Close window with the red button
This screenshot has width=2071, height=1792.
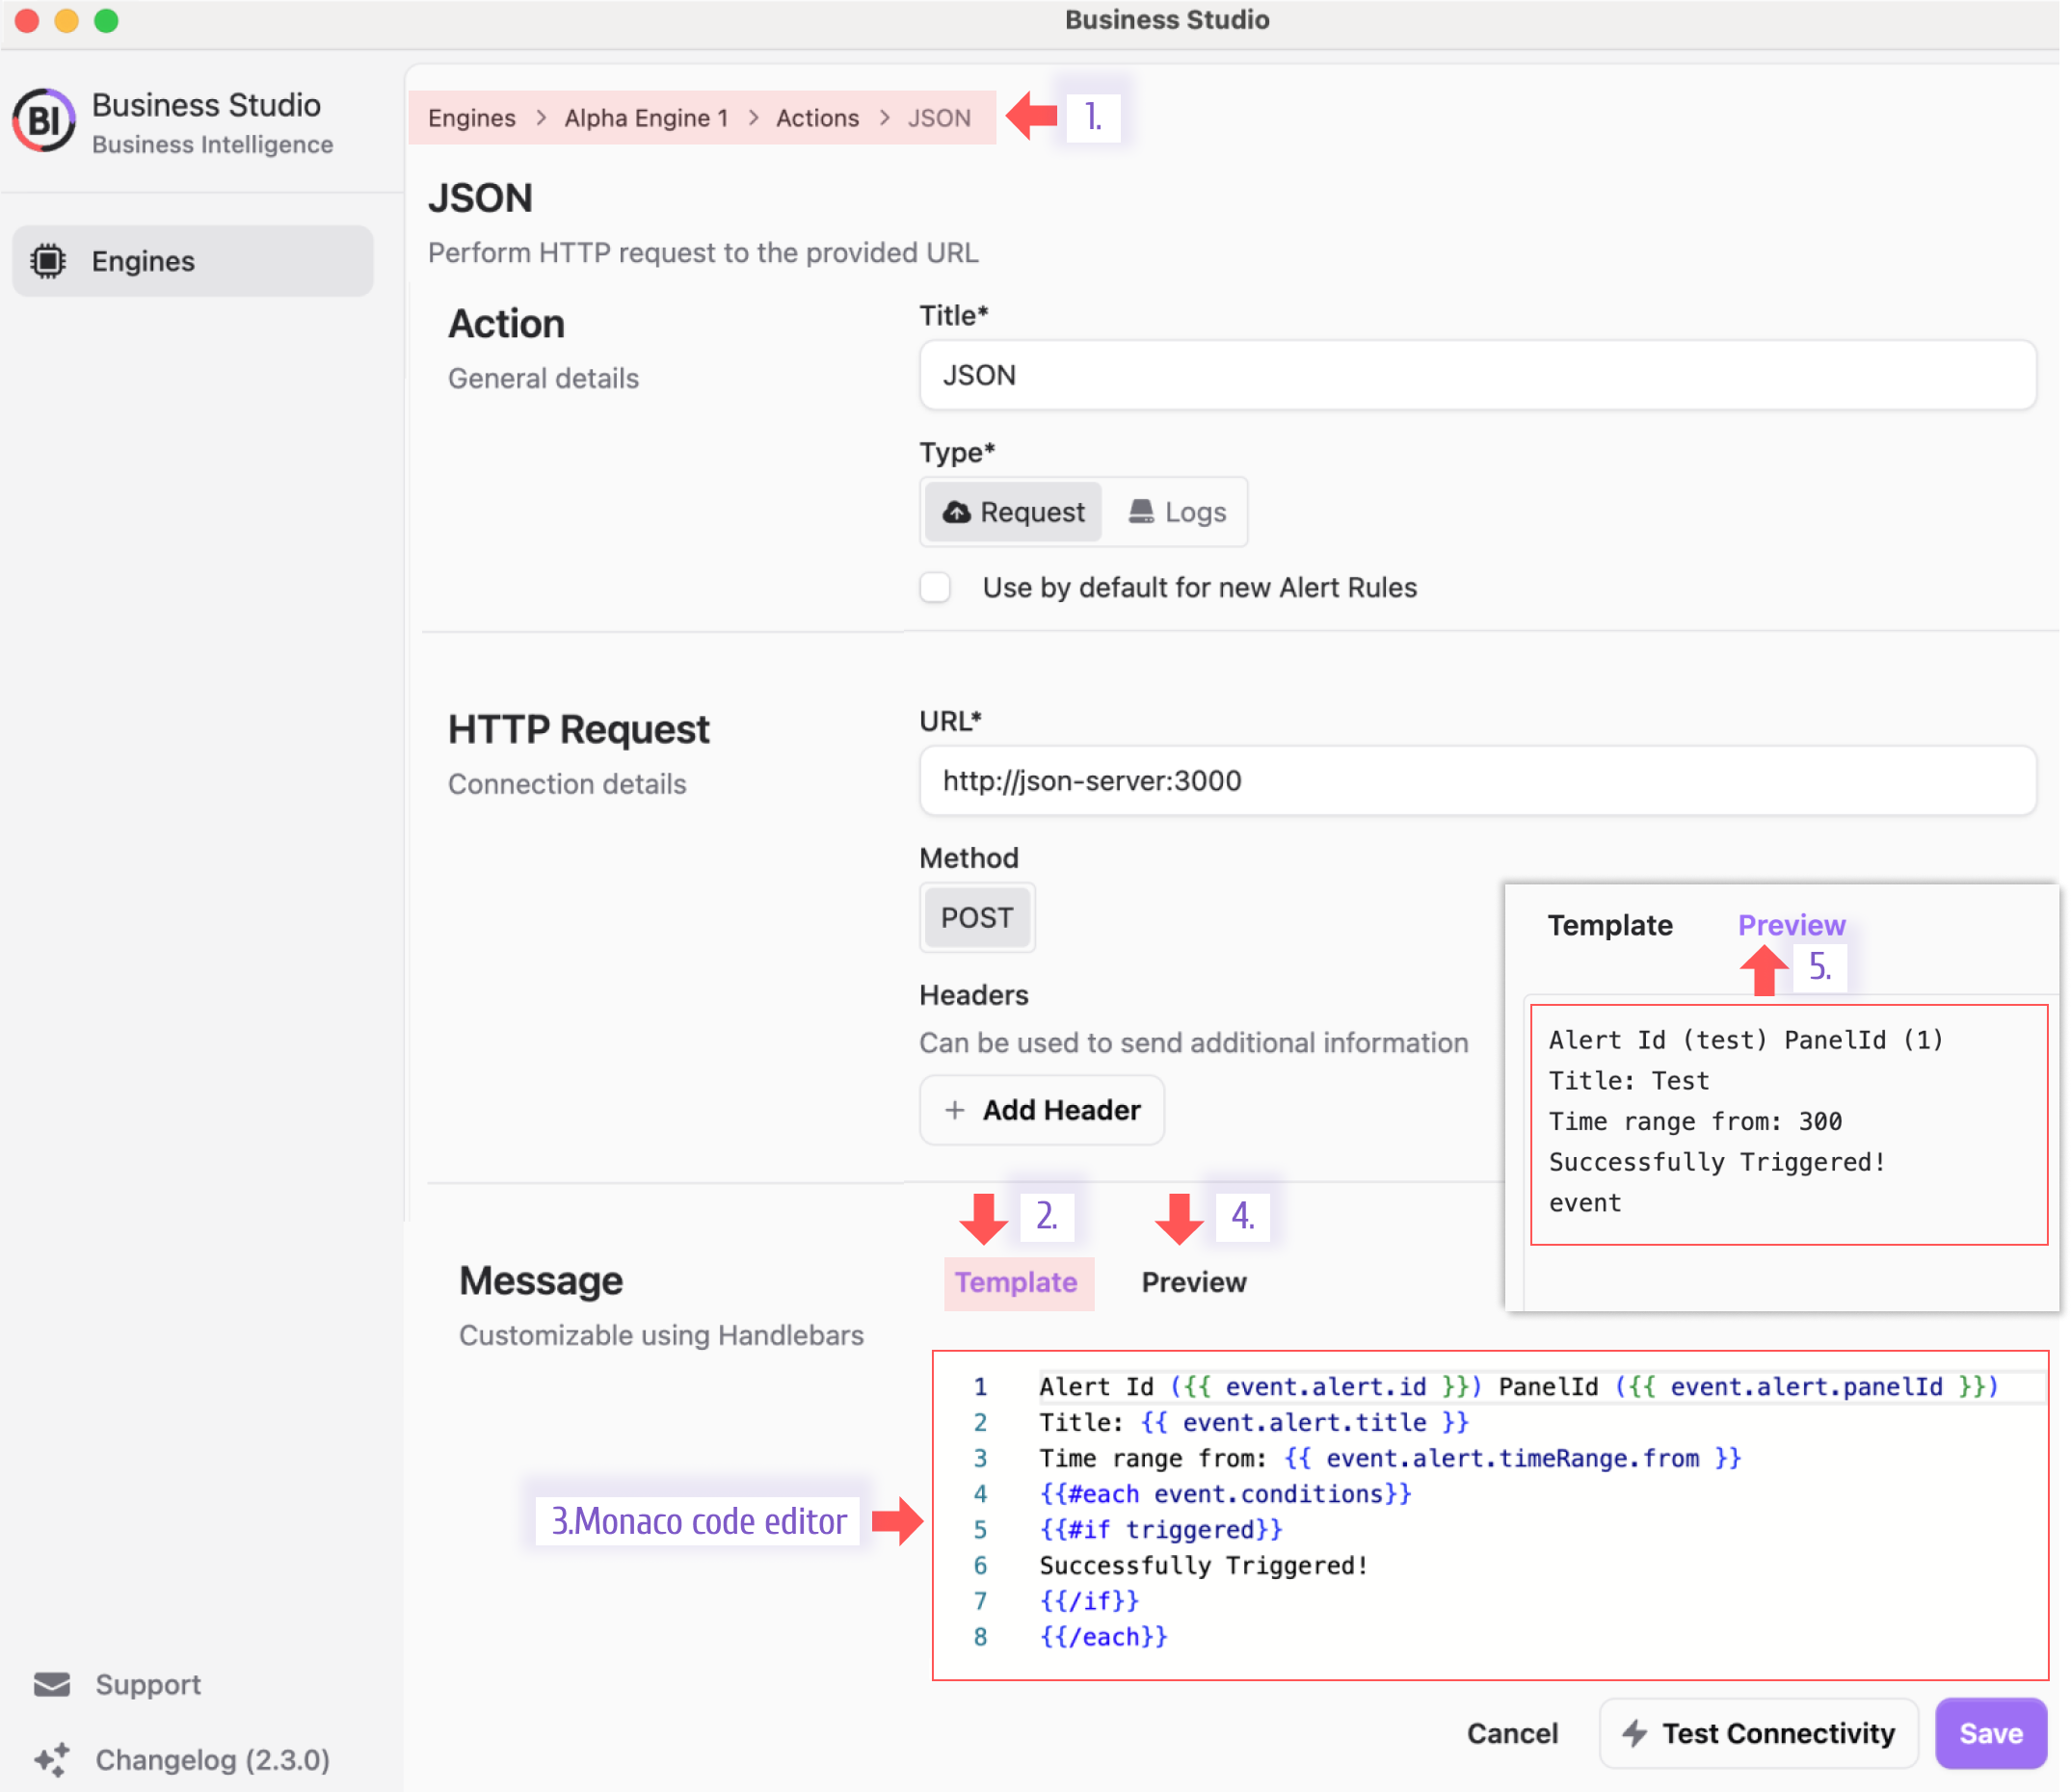(x=27, y=20)
